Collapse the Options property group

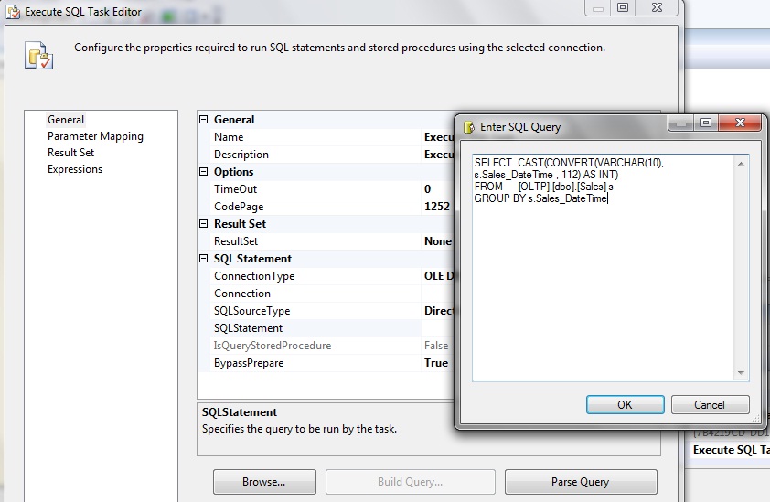coord(204,172)
